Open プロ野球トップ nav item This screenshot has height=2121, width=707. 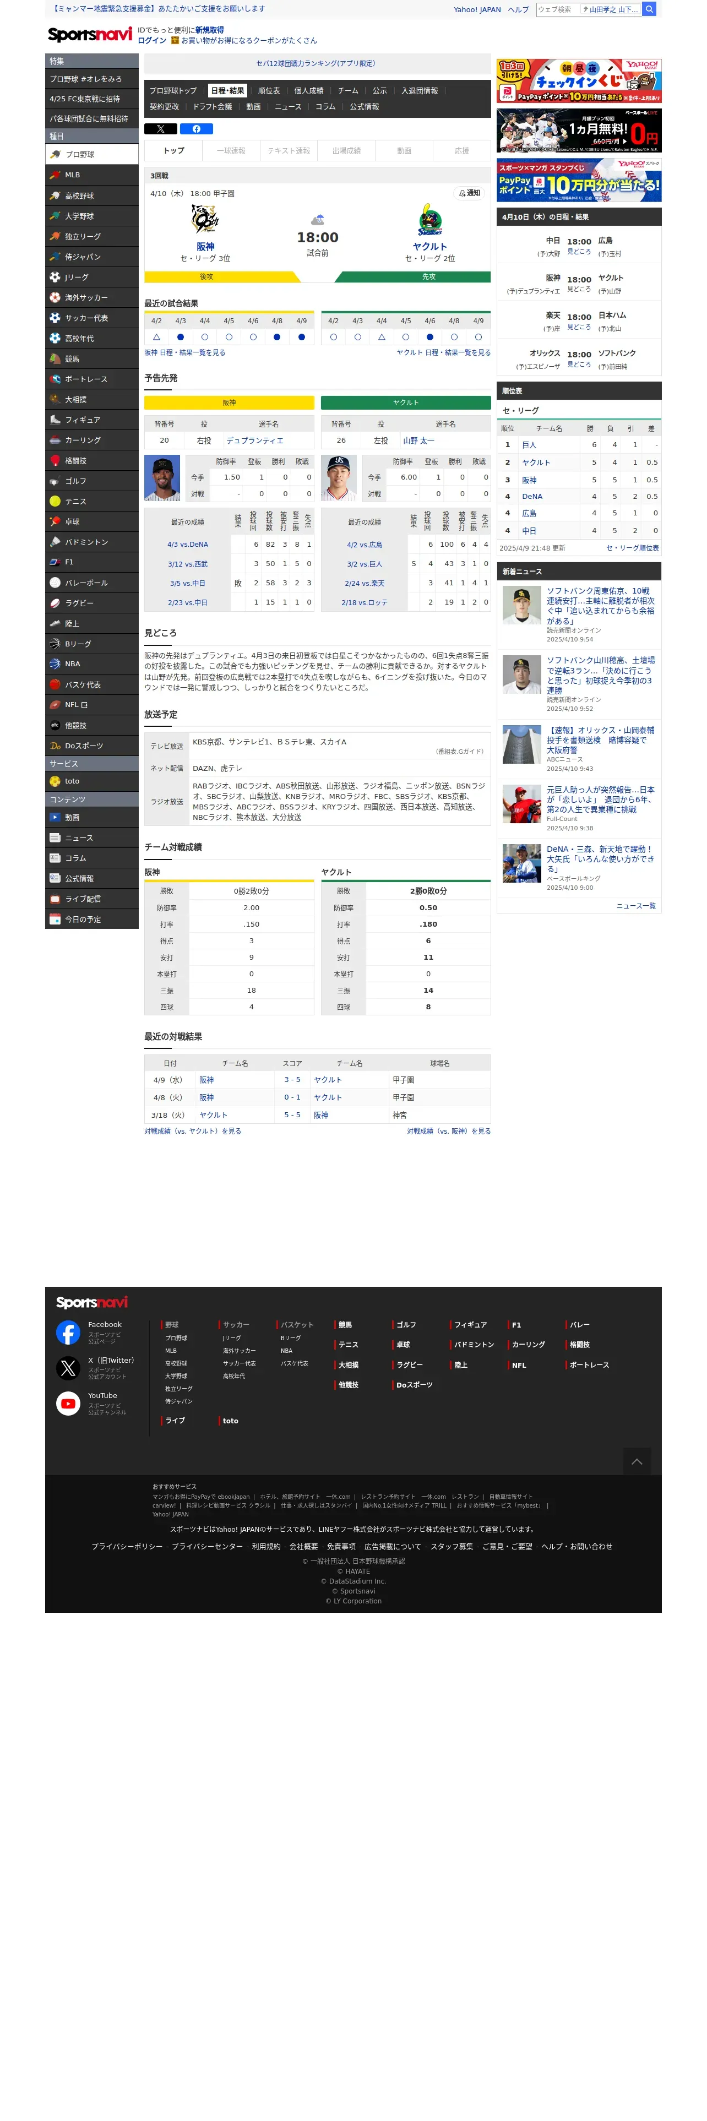173,90
